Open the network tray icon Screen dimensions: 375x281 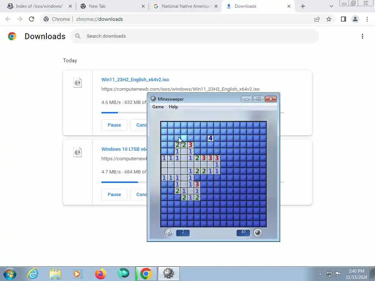329,274
